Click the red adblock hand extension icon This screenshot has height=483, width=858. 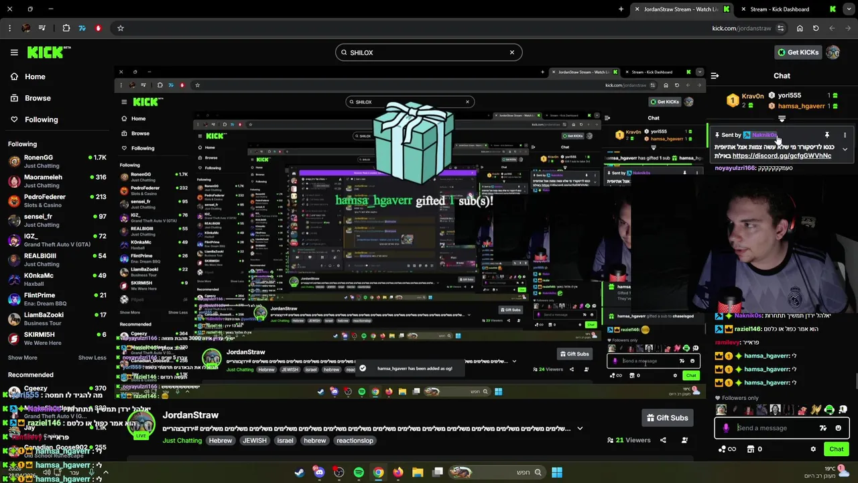click(x=99, y=28)
